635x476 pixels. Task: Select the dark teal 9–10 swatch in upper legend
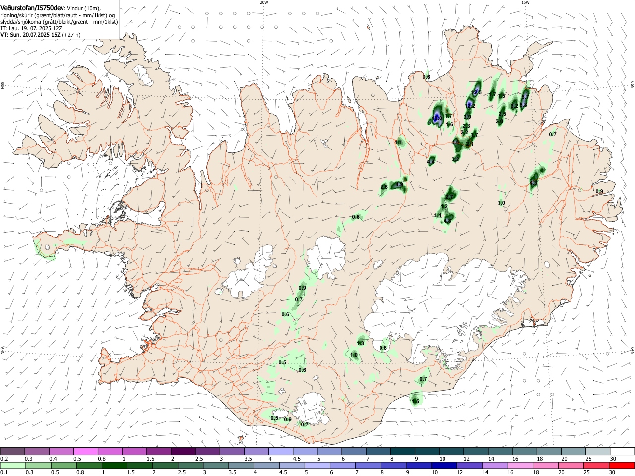[427, 451]
